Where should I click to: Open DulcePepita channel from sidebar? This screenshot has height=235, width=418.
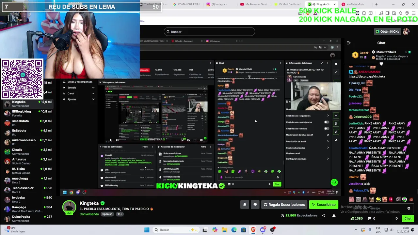(28, 219)
